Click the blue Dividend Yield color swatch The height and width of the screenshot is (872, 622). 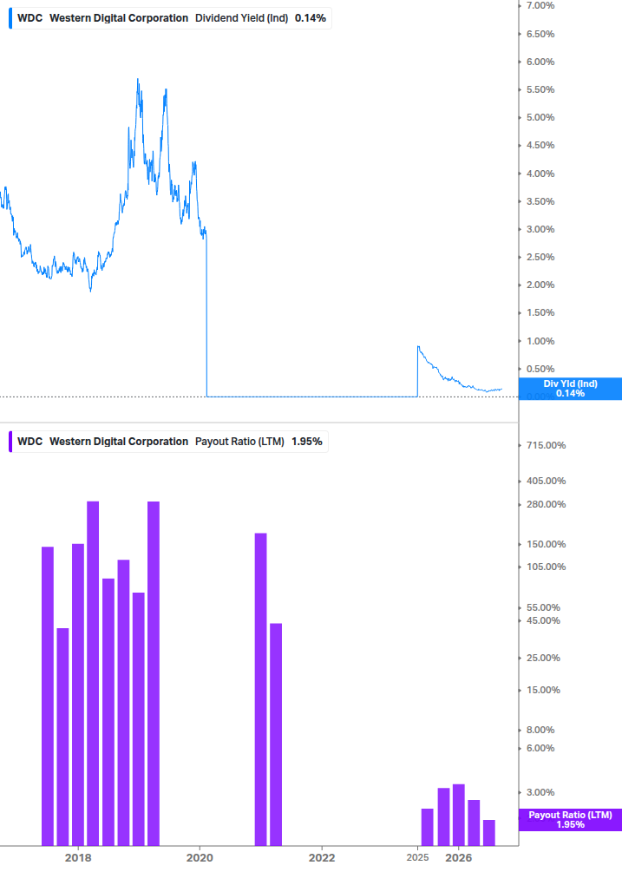(x=10, y=18)
